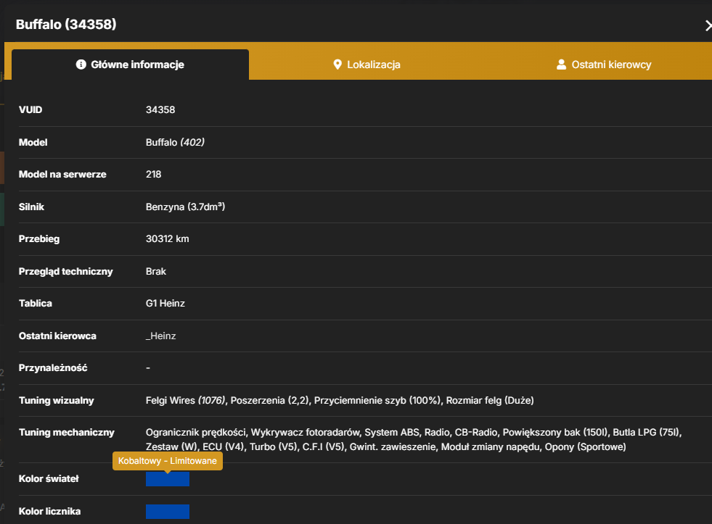The width and height of the screenshot is (712, 524).
Task: Click the Kolor licznika blue swatch
Action: click(168, 511)
